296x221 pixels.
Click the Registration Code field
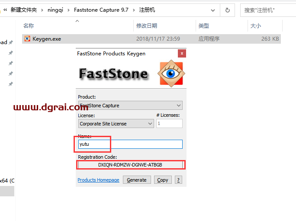click(x=130, y=165)
